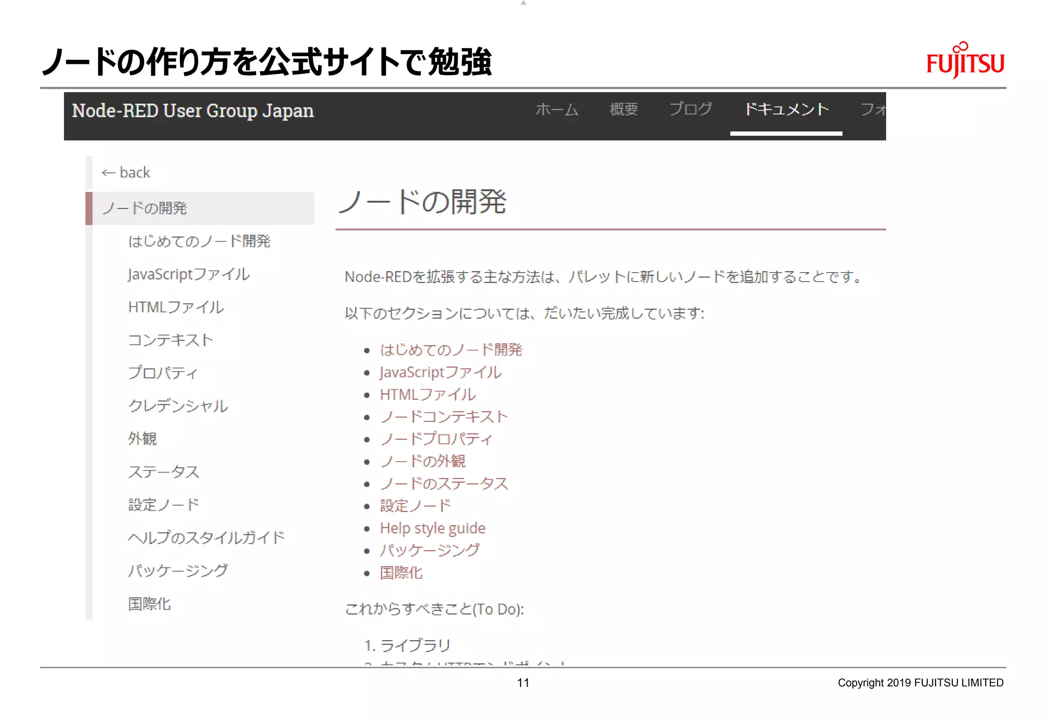Follow the 設定ノード link in content list
This screenshot has height=725, width=1047.
pyautogui.click(x=416, y=506)
